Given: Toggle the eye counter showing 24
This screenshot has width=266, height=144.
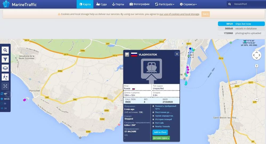Looking at the screenshot, I should tap(4, 108).
